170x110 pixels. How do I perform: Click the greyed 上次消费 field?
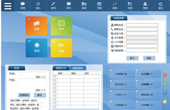[142, 42]
